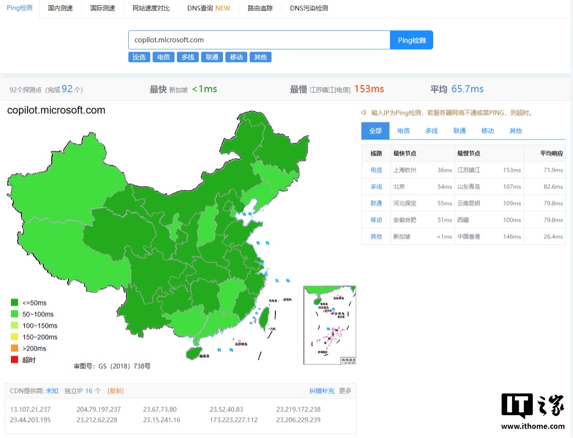Toggle the 其他 filter under search box
The height and width of the screenshot is (438, 573).
261,57
